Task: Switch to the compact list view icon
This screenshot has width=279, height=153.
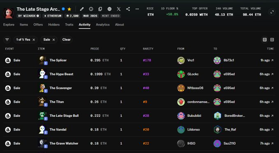Action: coord(272,39)
